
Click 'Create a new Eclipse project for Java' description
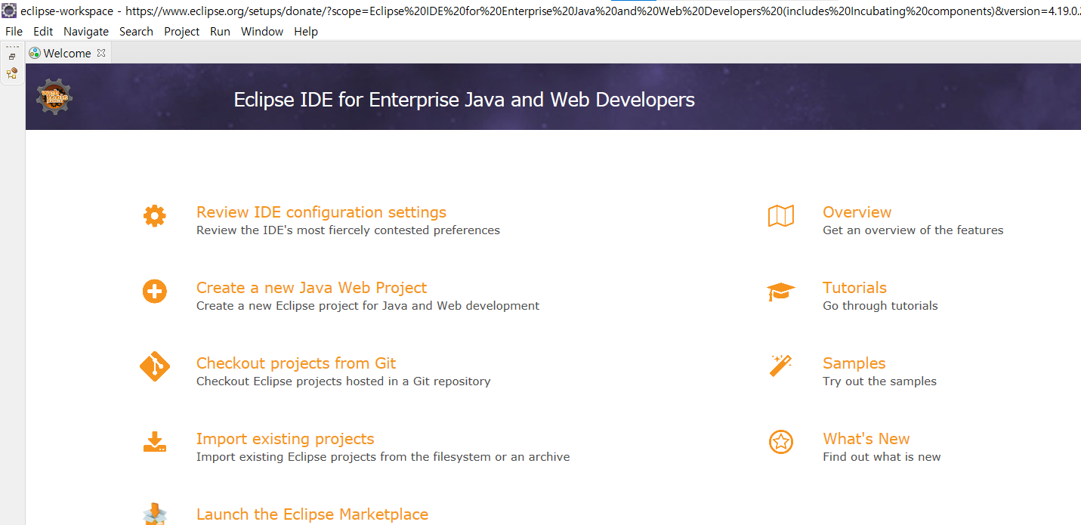coord(368,306)
